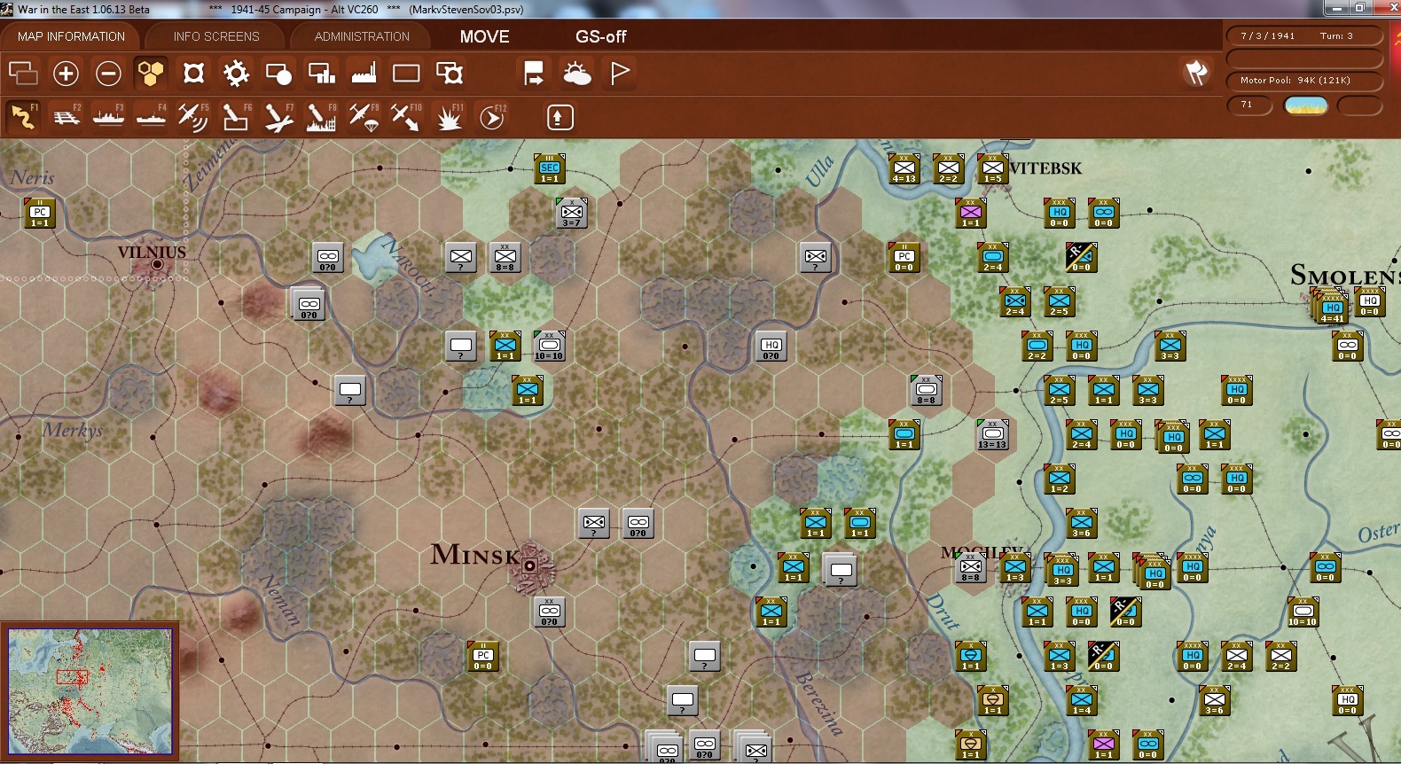Select F11 explosion mode icon
The height and width of the screenshot is (764, 1401).
coord(449,116)
